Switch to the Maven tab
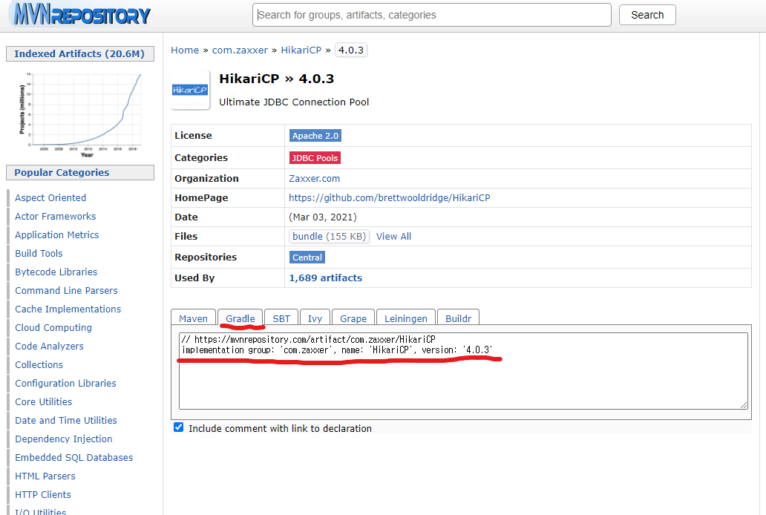This screenshot has width=766, height=515. (193, 318)
